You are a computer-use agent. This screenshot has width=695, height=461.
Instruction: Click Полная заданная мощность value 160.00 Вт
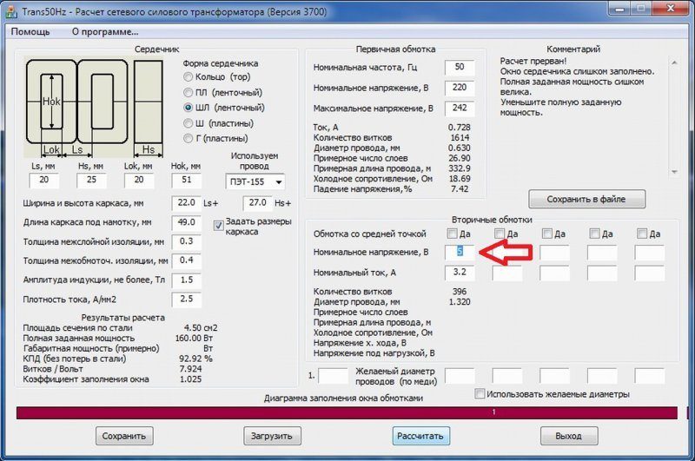click(194, 338)
